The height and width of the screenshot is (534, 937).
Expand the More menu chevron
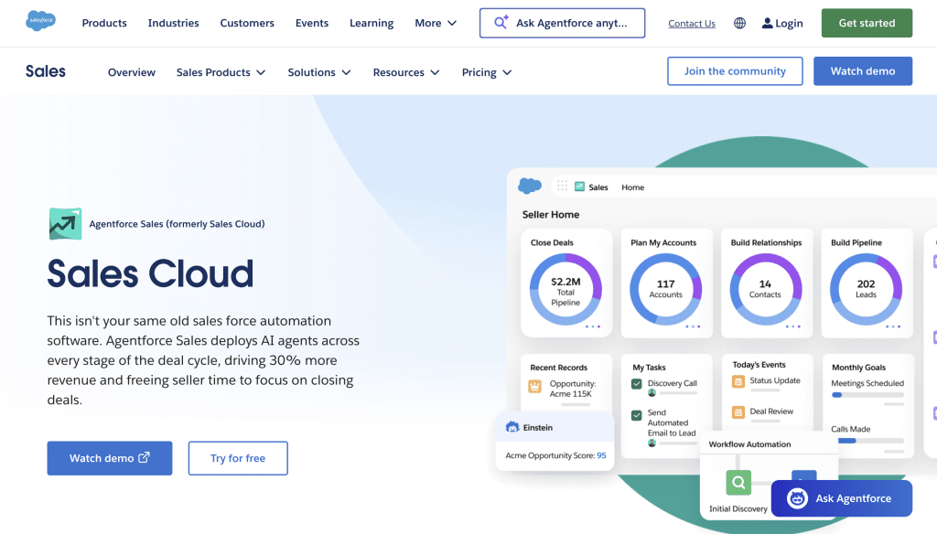point(452,23)
